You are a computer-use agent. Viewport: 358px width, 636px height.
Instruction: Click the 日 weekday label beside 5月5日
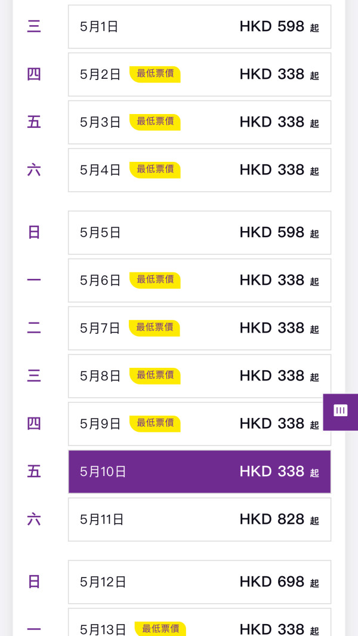click(x=34, y=232)
